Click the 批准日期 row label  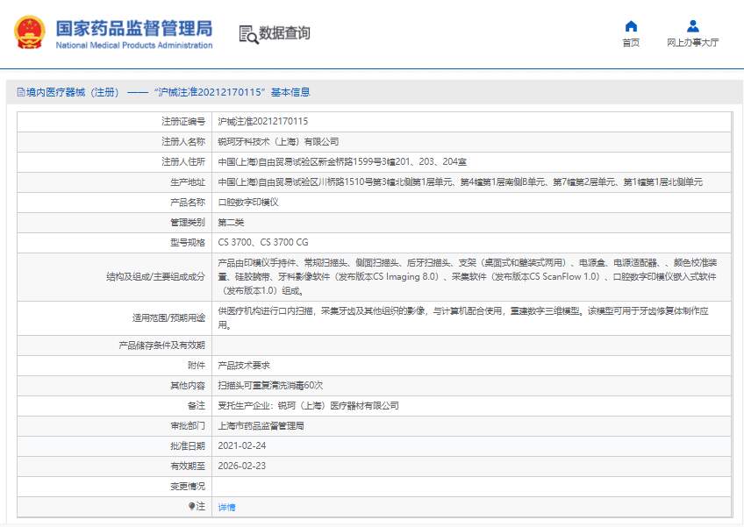pos(188,445)
